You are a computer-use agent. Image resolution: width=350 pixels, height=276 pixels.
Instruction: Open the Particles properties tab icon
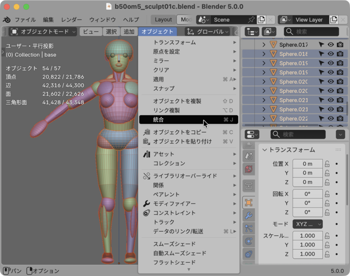coord(249,228)
